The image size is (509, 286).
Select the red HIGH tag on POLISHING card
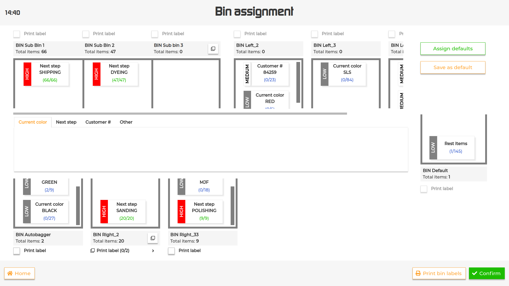[x=181, y=211]
